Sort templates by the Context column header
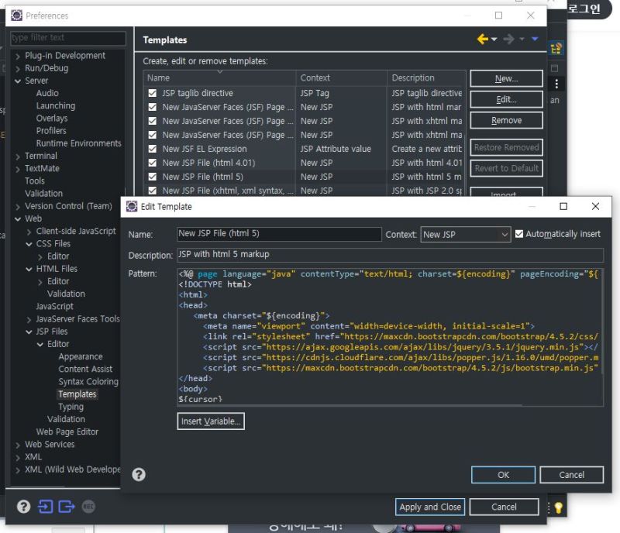620x533 pixels. (342, 78)
